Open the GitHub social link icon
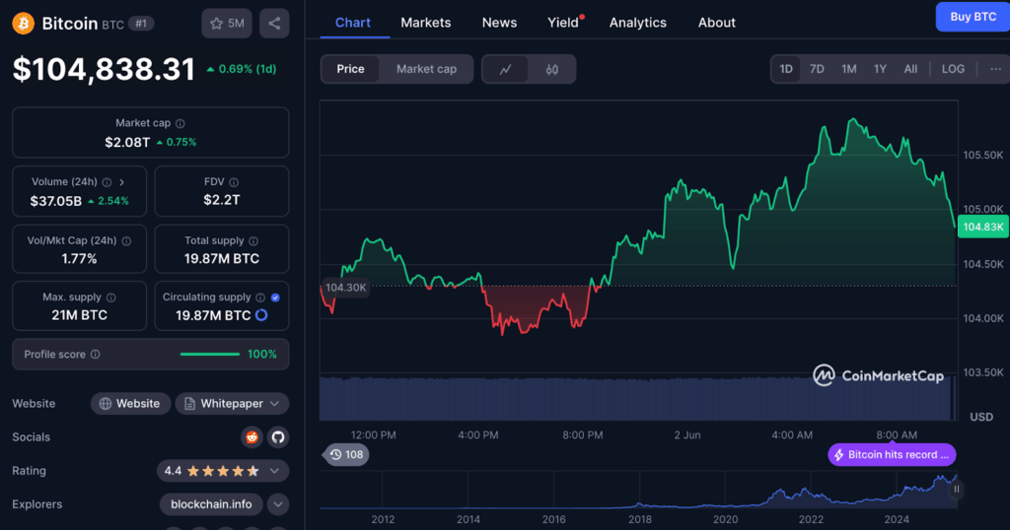Screen dimensions: 1010x530 click(277, 436)
